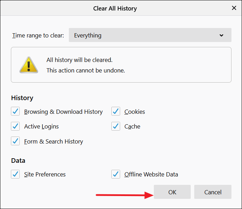Click the Clear All History title text
This screenshot has width=242, height=209.
coord(115,8)
